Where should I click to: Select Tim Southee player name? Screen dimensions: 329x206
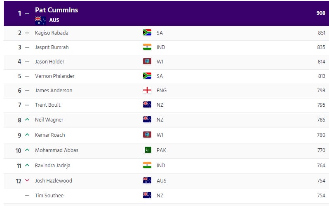[x=49, y=196]
